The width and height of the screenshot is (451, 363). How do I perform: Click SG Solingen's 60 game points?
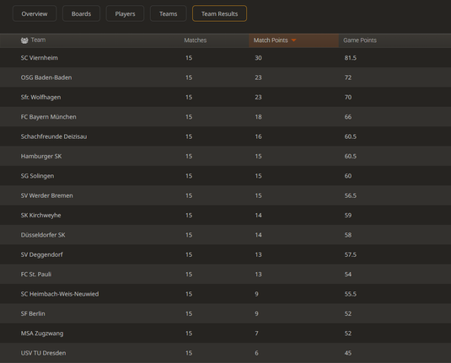coord(348,176)
